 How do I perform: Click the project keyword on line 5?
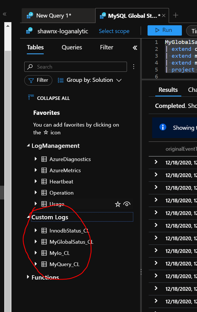(183, 70)
